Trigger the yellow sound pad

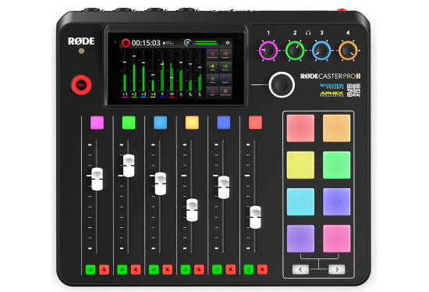click(x=300, y=166)
